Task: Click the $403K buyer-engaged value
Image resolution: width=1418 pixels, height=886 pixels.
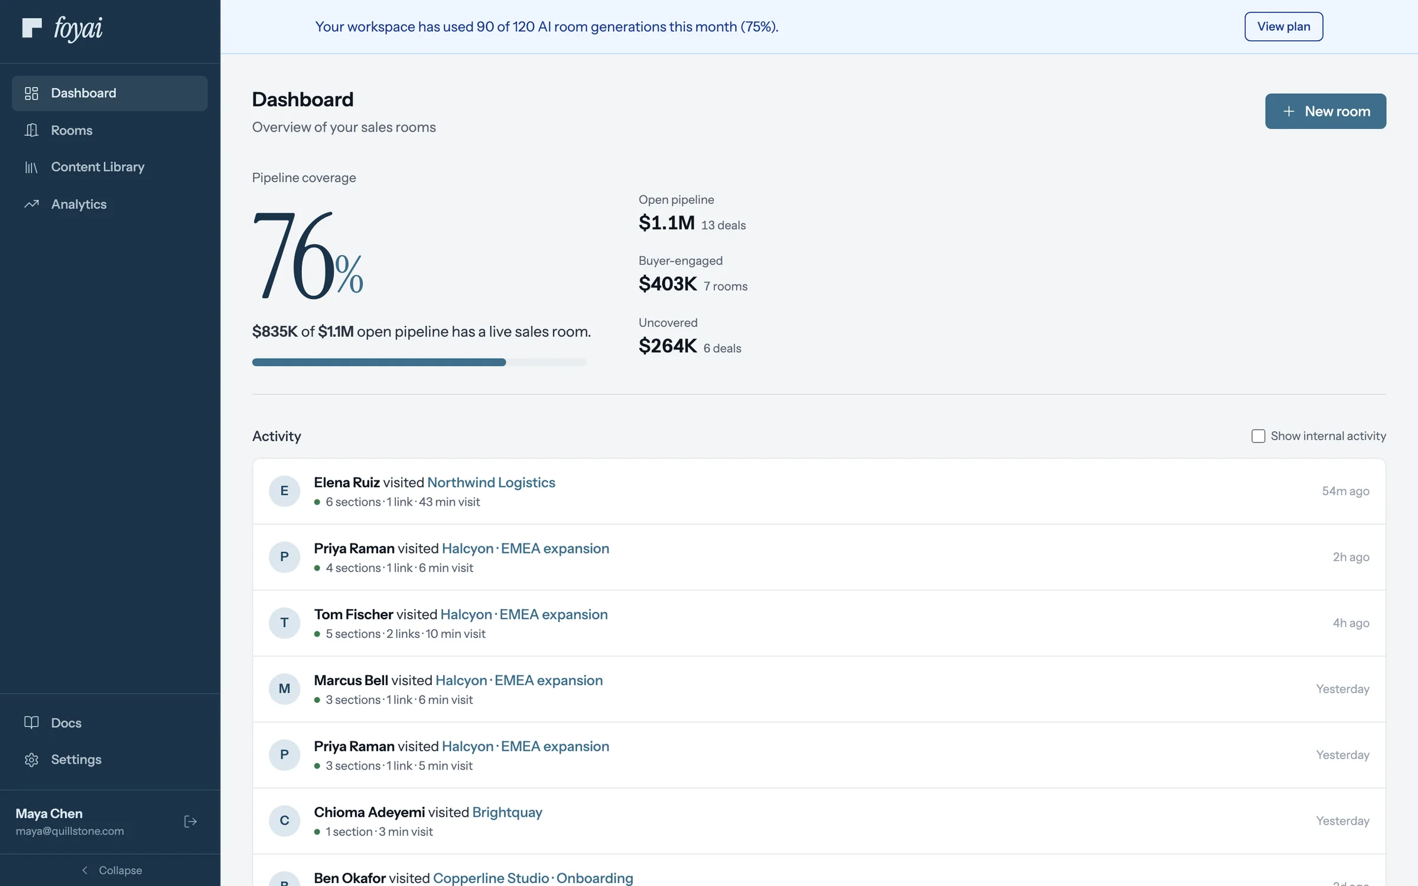Action: tap(668, 284)
